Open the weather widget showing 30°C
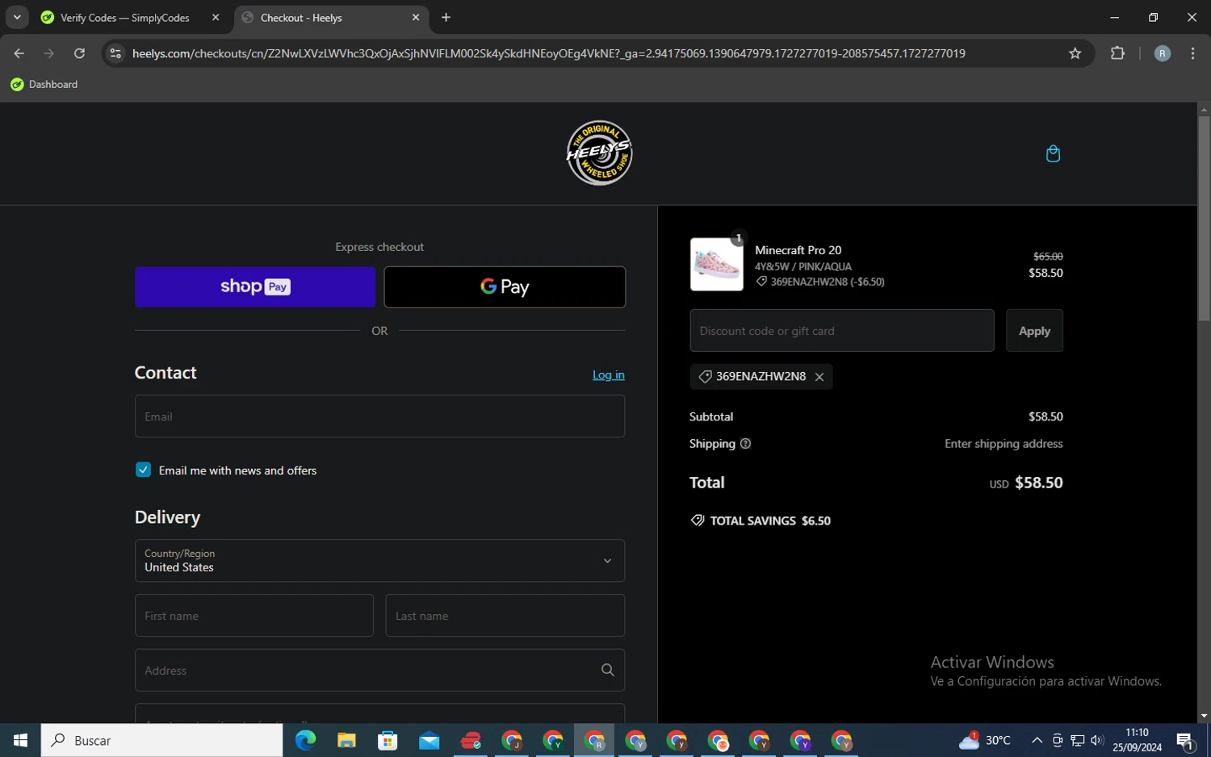The height and width of the screenshot is (757, 1211). 985,740
